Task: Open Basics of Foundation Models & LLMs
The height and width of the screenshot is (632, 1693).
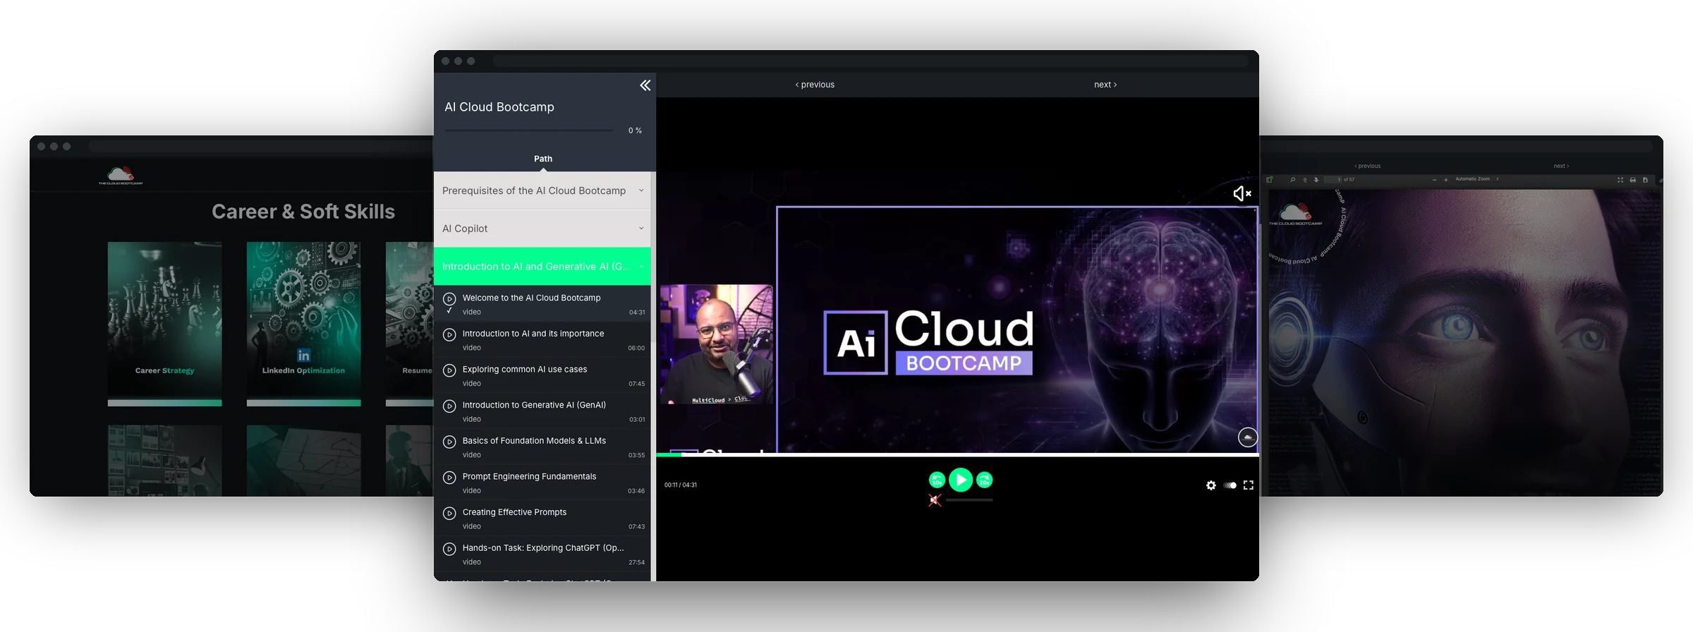Action: [542, 447]
